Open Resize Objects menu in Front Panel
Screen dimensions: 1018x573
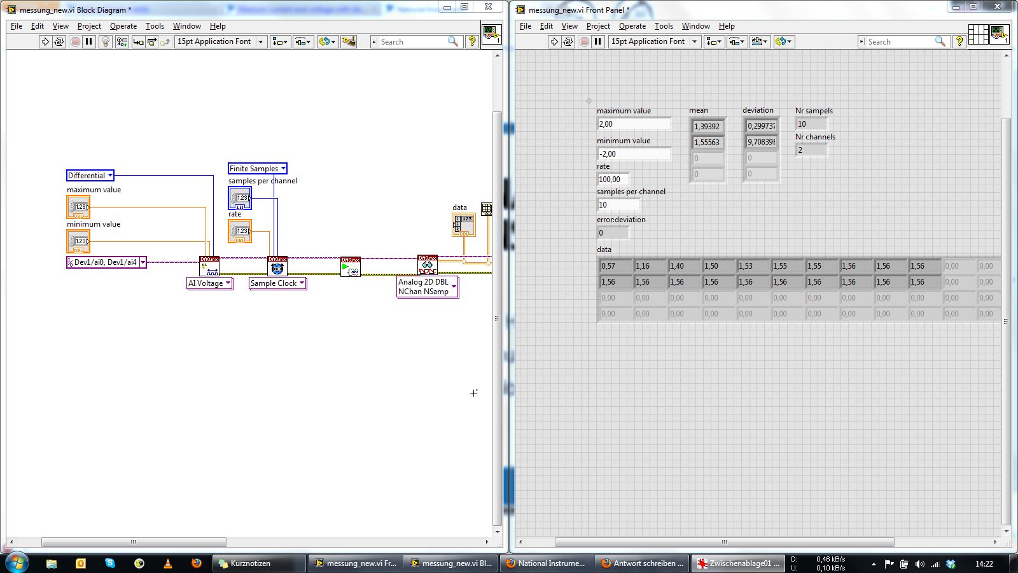[760, 41]
